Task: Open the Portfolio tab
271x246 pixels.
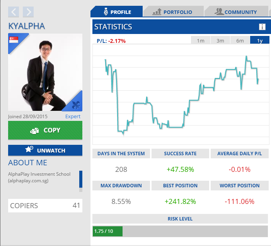Action: (x=172, y=12)
